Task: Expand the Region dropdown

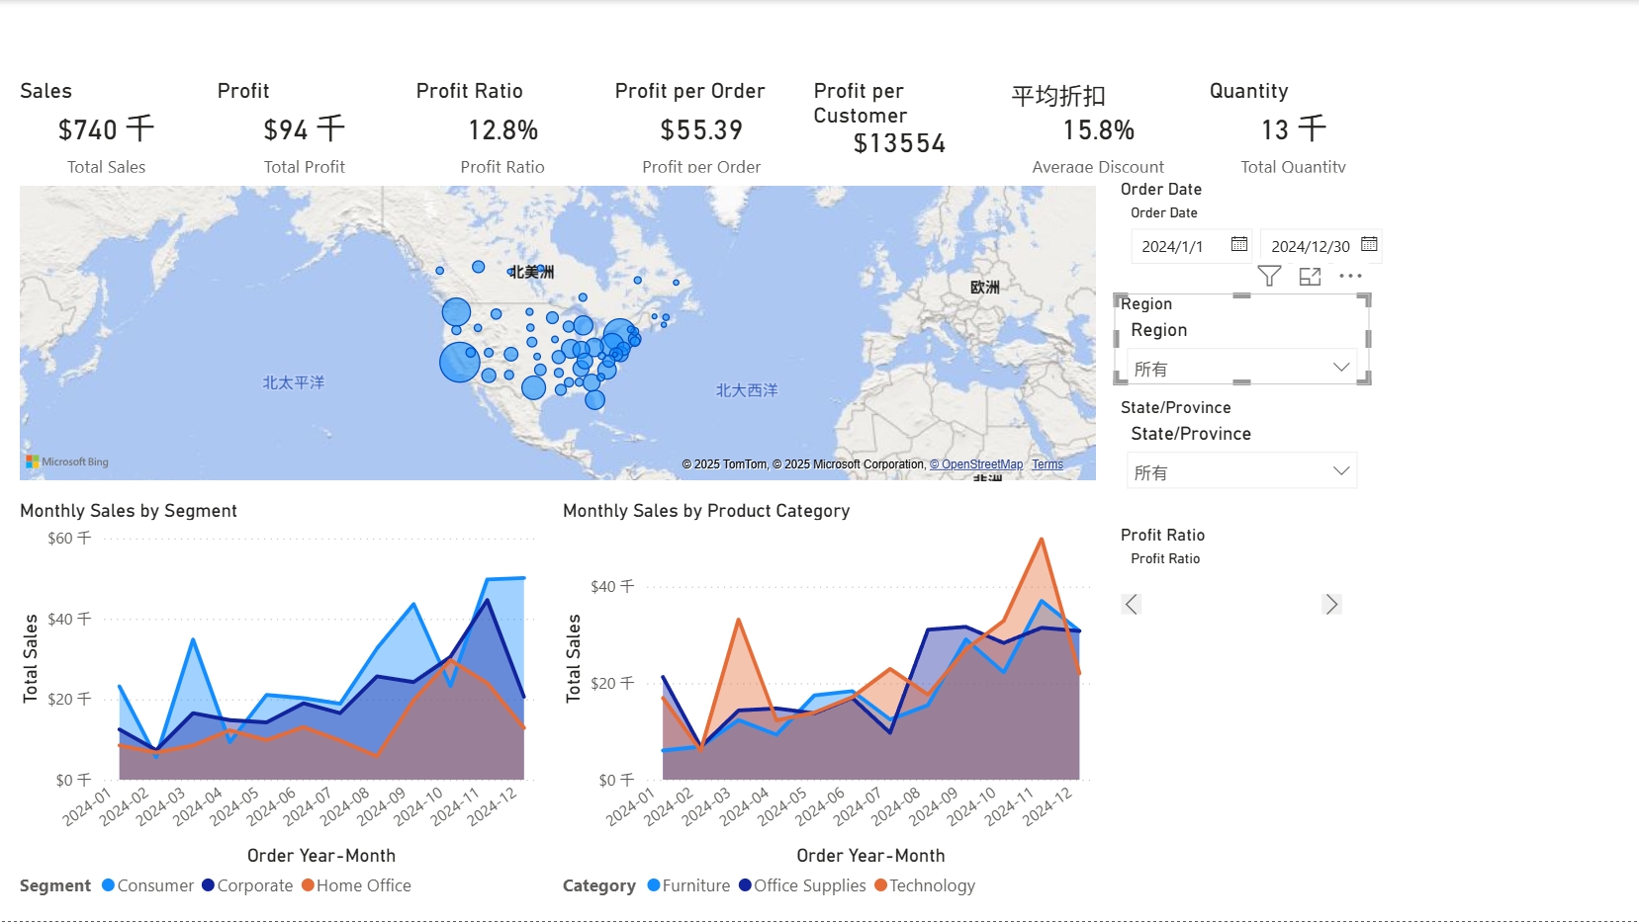Action: point(1340,368)
